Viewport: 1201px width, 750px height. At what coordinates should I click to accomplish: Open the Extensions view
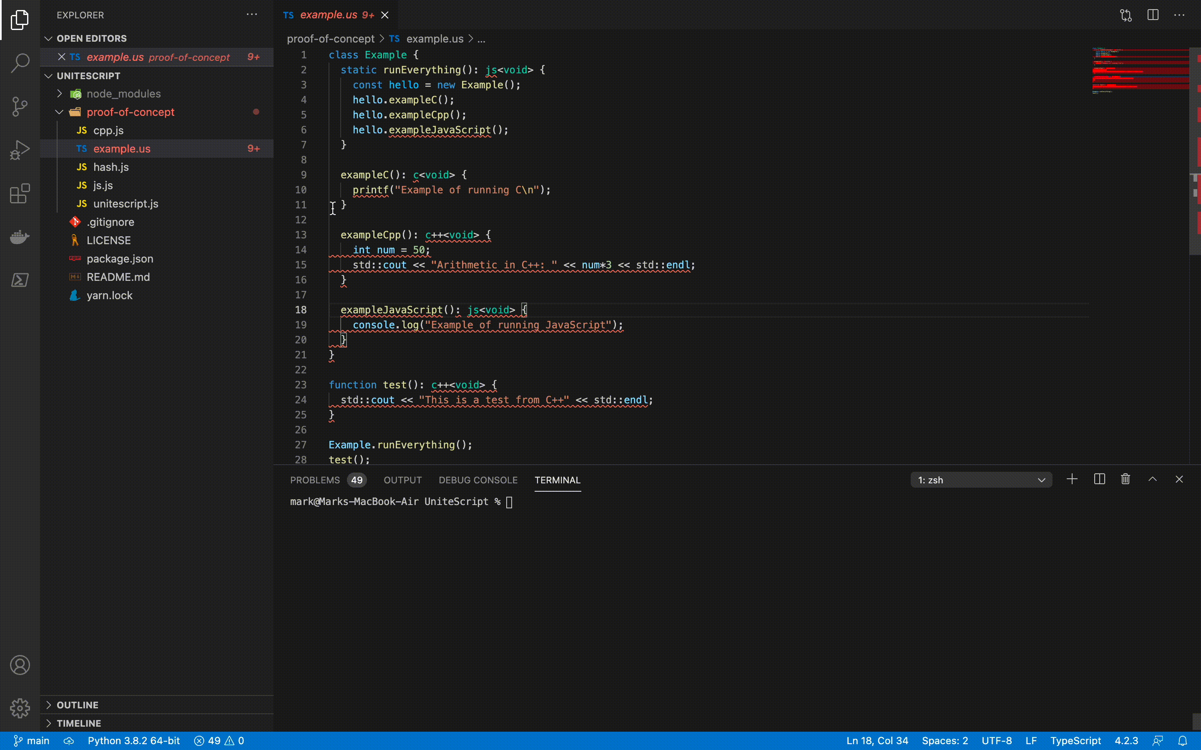(20, 193)
